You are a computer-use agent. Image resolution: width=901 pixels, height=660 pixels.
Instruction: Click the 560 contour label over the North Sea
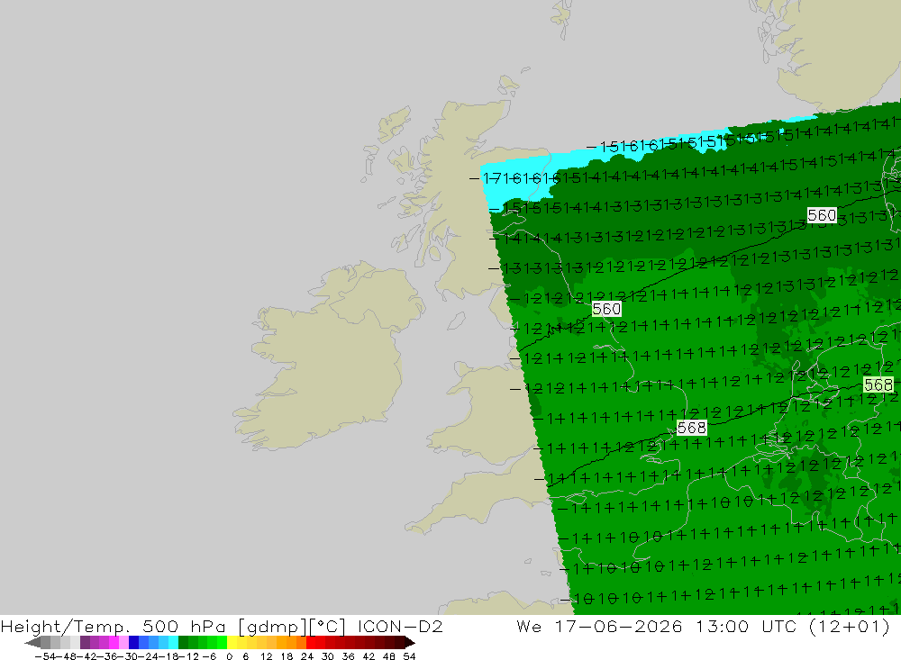tap(821, 215)
